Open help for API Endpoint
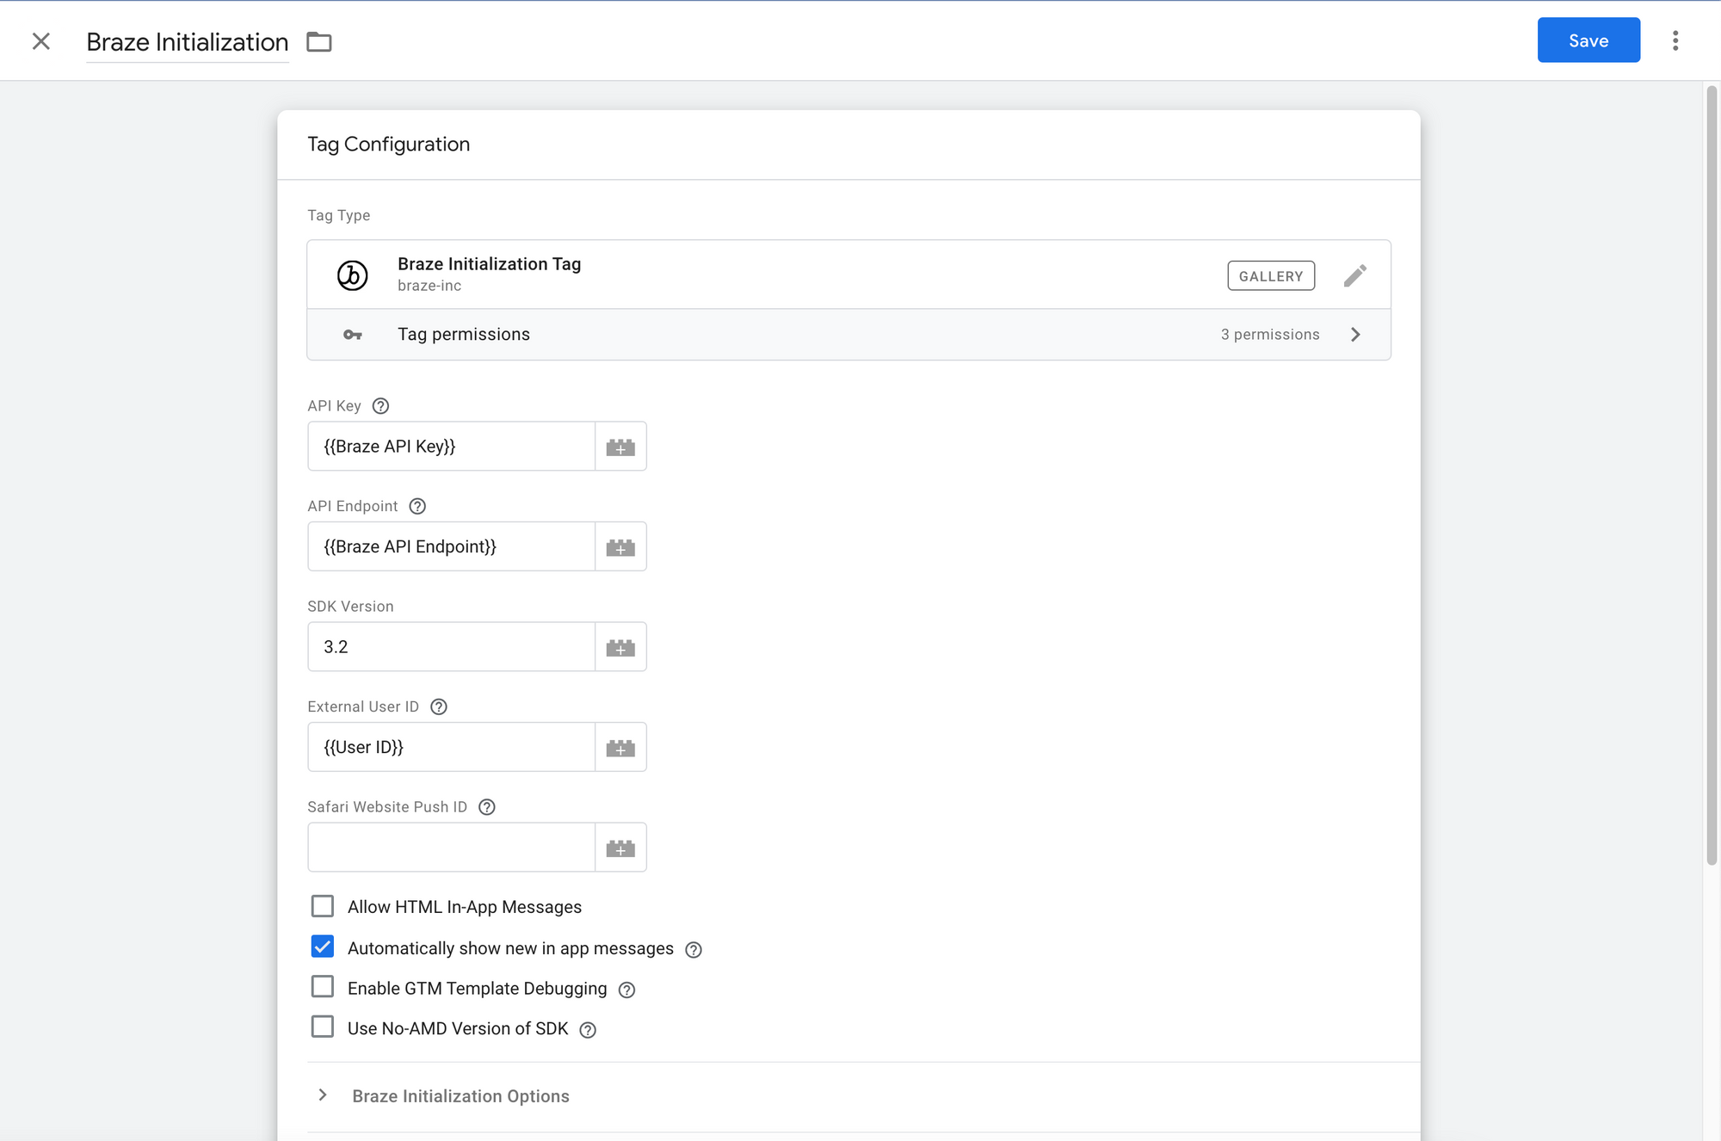Image resolution: width=1721 pixels, height=1141 pixels. pyautogui.click(x=417, y=506)
